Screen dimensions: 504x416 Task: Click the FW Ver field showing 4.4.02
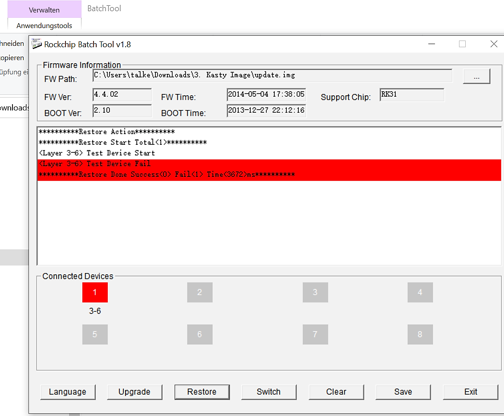pyautogui.click(x=122, y=94)
